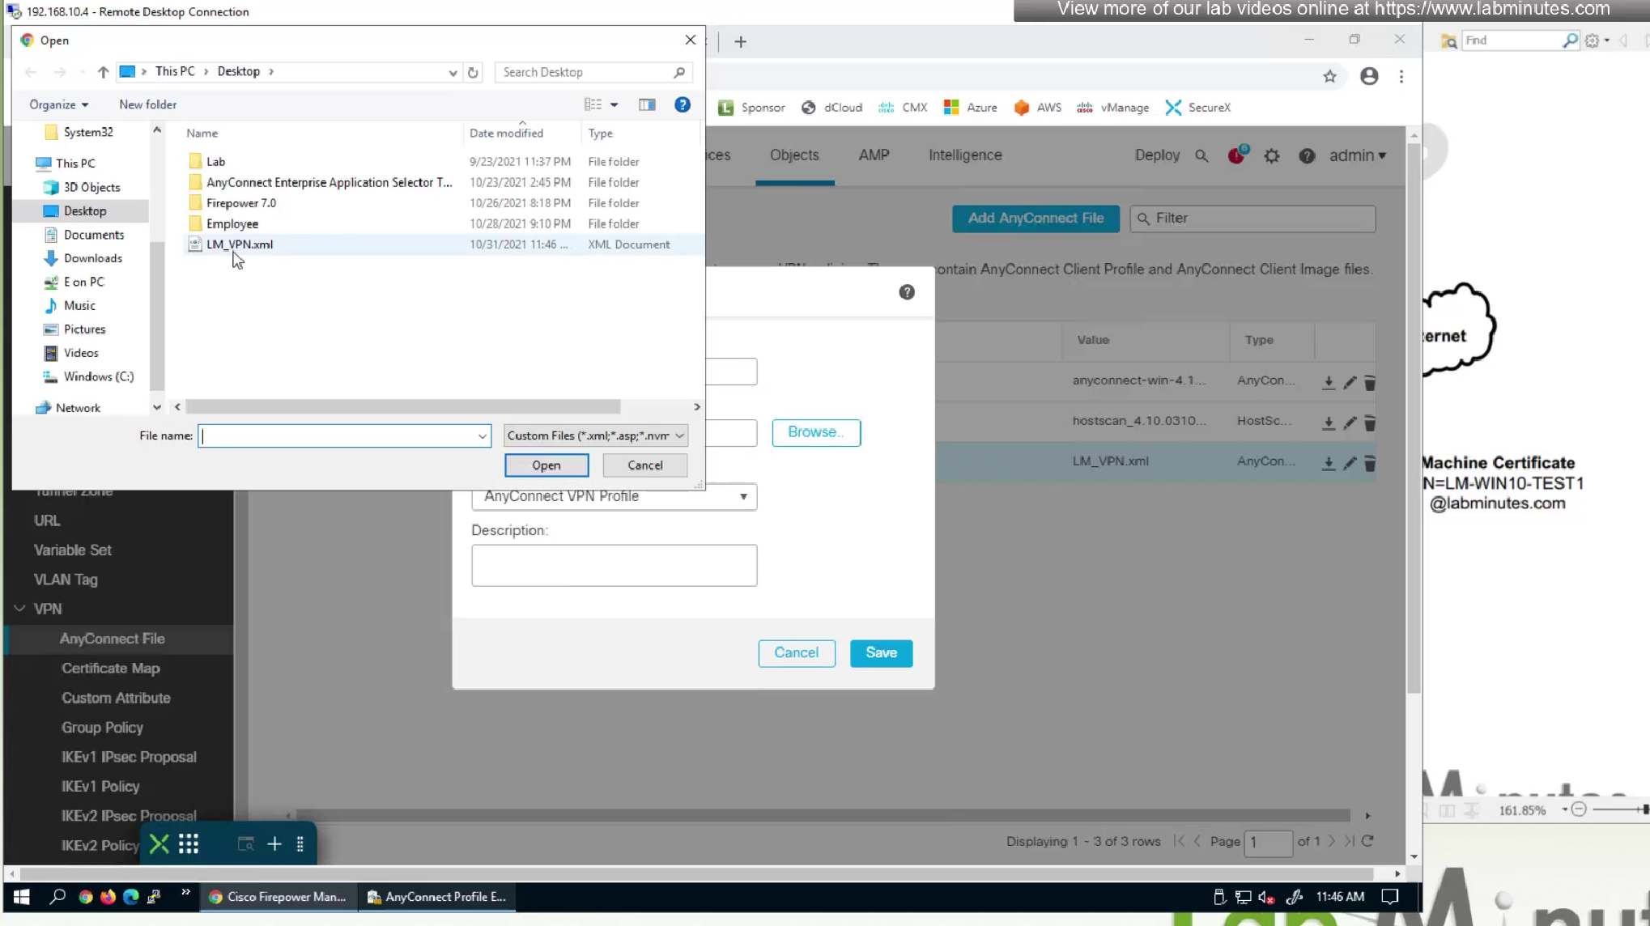The width and height of the screenshot is (1650, 926).
Task: Expand the AnyConnect VPN Profile file type dropdown
Action: 614,496
